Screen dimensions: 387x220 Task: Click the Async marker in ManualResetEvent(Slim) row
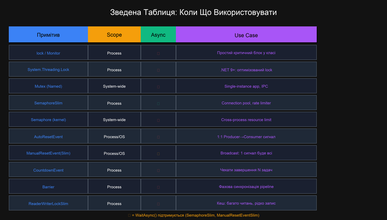pos(158,154)
